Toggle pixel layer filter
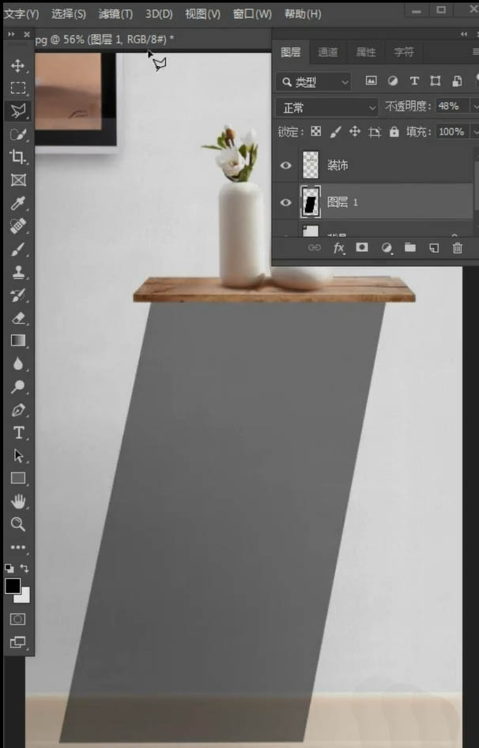This screenshot has height=748, width=479. click(371, 81)
